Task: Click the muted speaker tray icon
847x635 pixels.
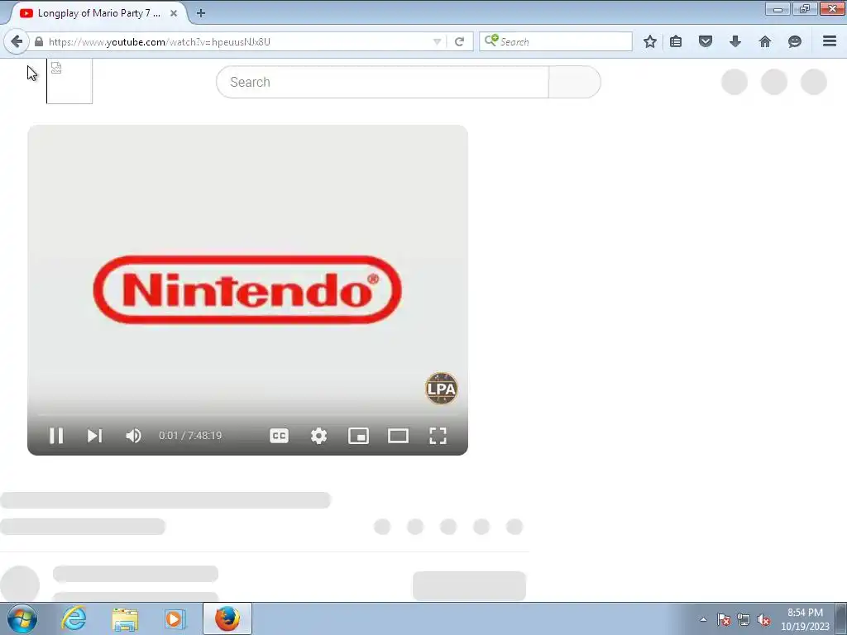Action: [x=763, y=619]
